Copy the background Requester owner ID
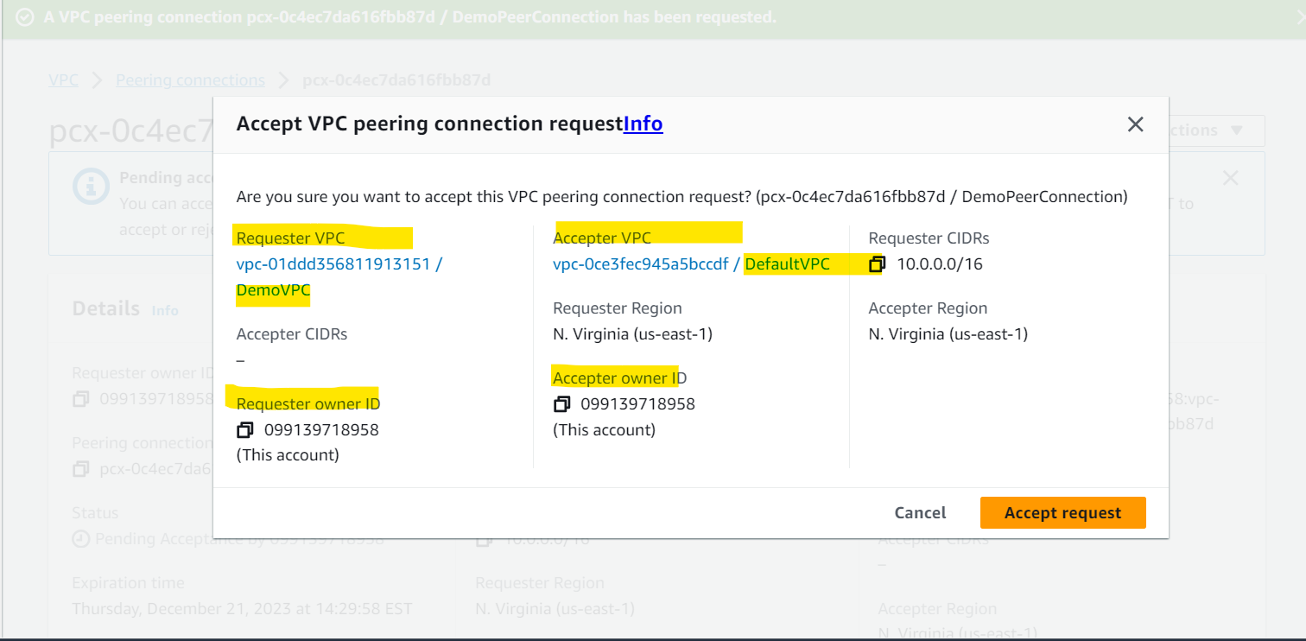Image resolution: width=1306 pixels, height=641 pixels. [x=80, y=399]
